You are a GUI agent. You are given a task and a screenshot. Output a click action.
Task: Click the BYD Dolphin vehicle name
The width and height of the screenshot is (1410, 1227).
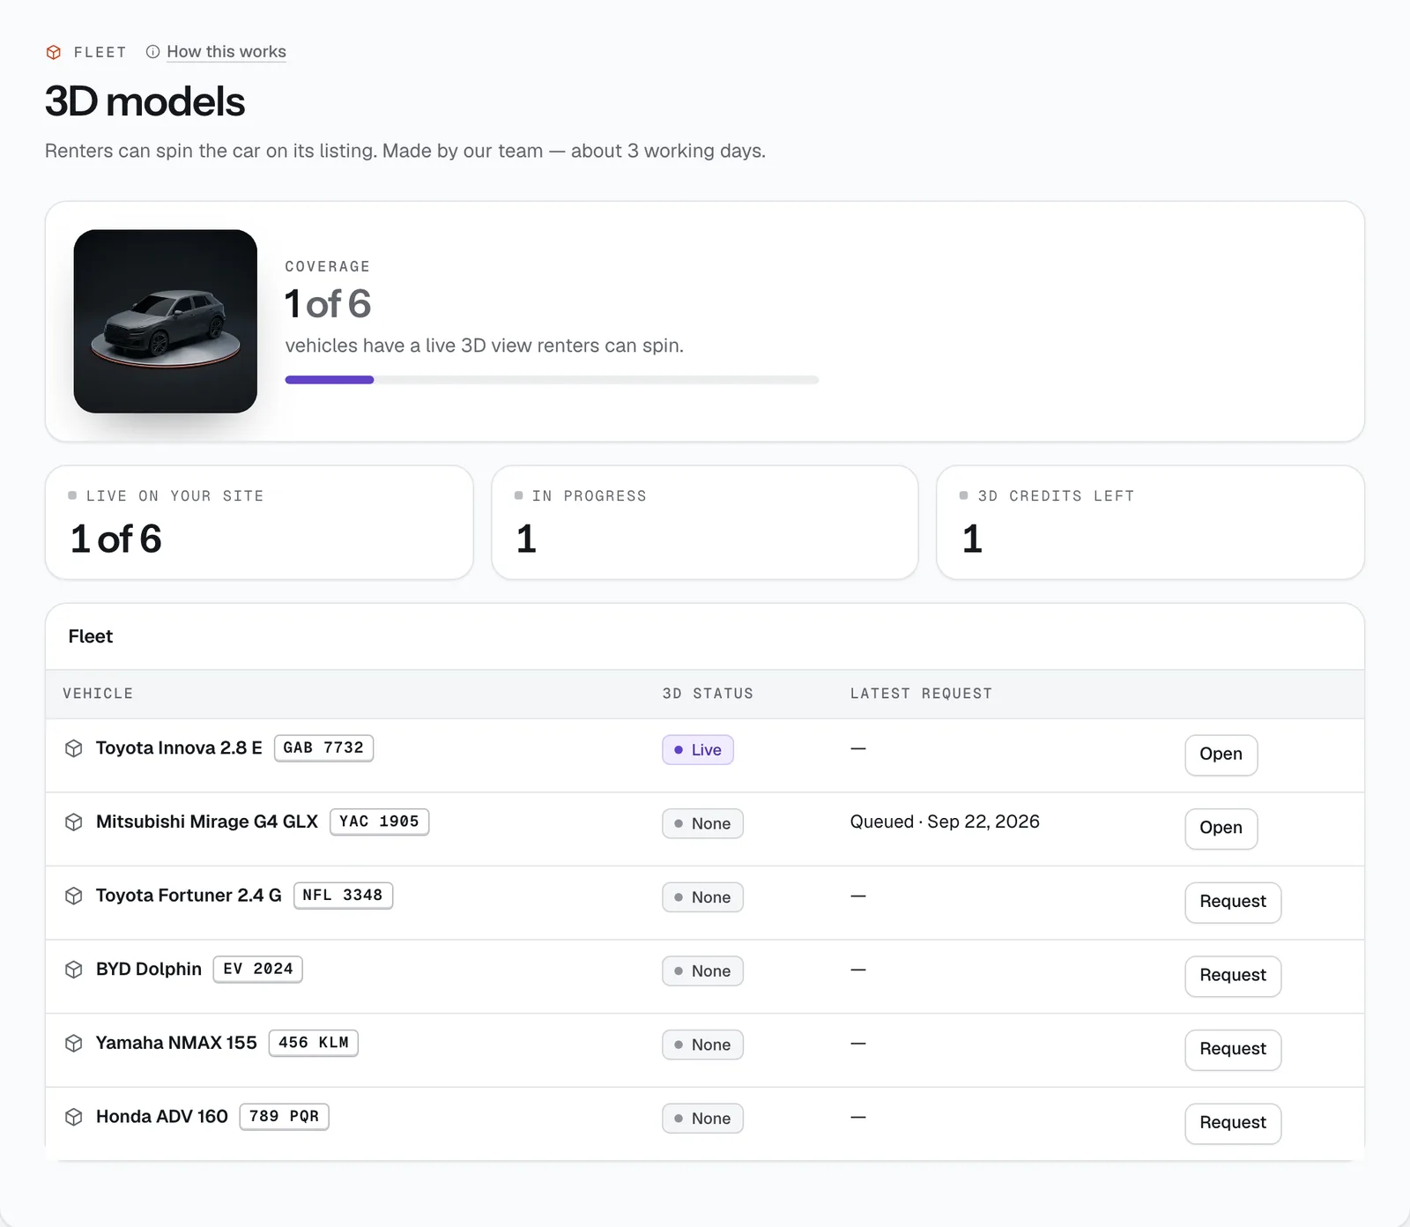[x=149, y=969]
